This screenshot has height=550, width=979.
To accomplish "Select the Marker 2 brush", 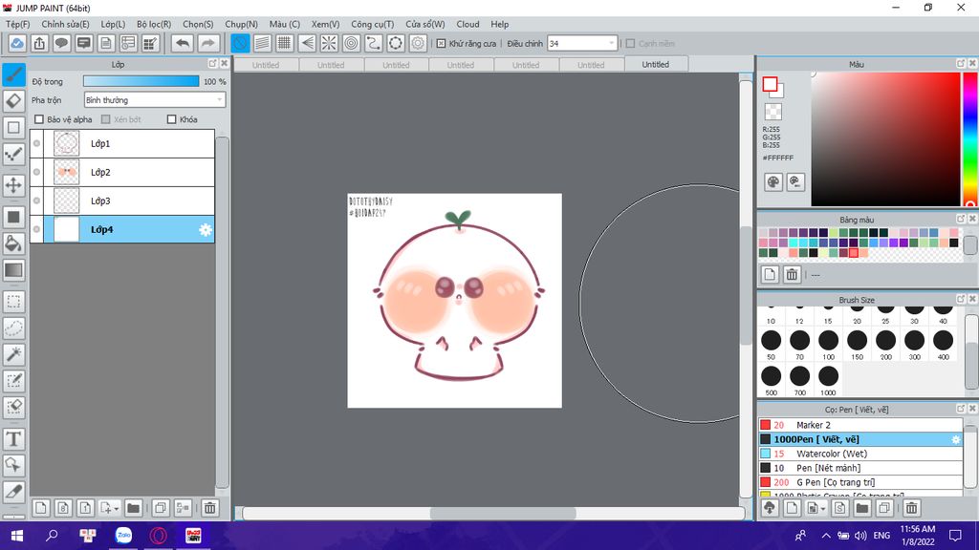I will pos(861,425).
